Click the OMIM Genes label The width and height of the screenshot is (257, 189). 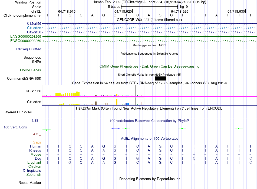click(x=30, y=70)
